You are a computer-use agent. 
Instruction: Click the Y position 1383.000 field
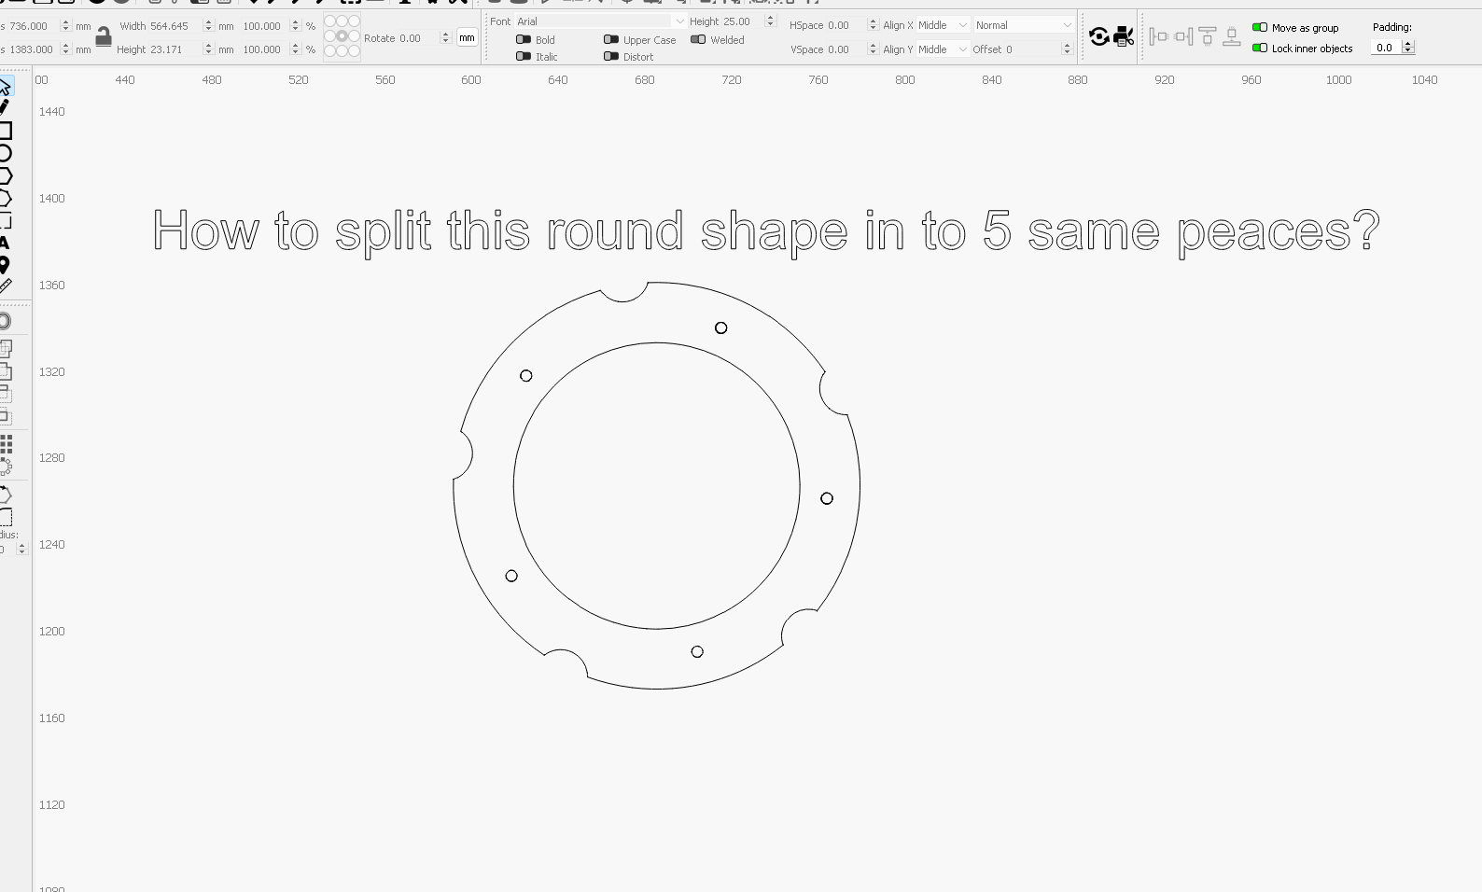click(33, 49)
